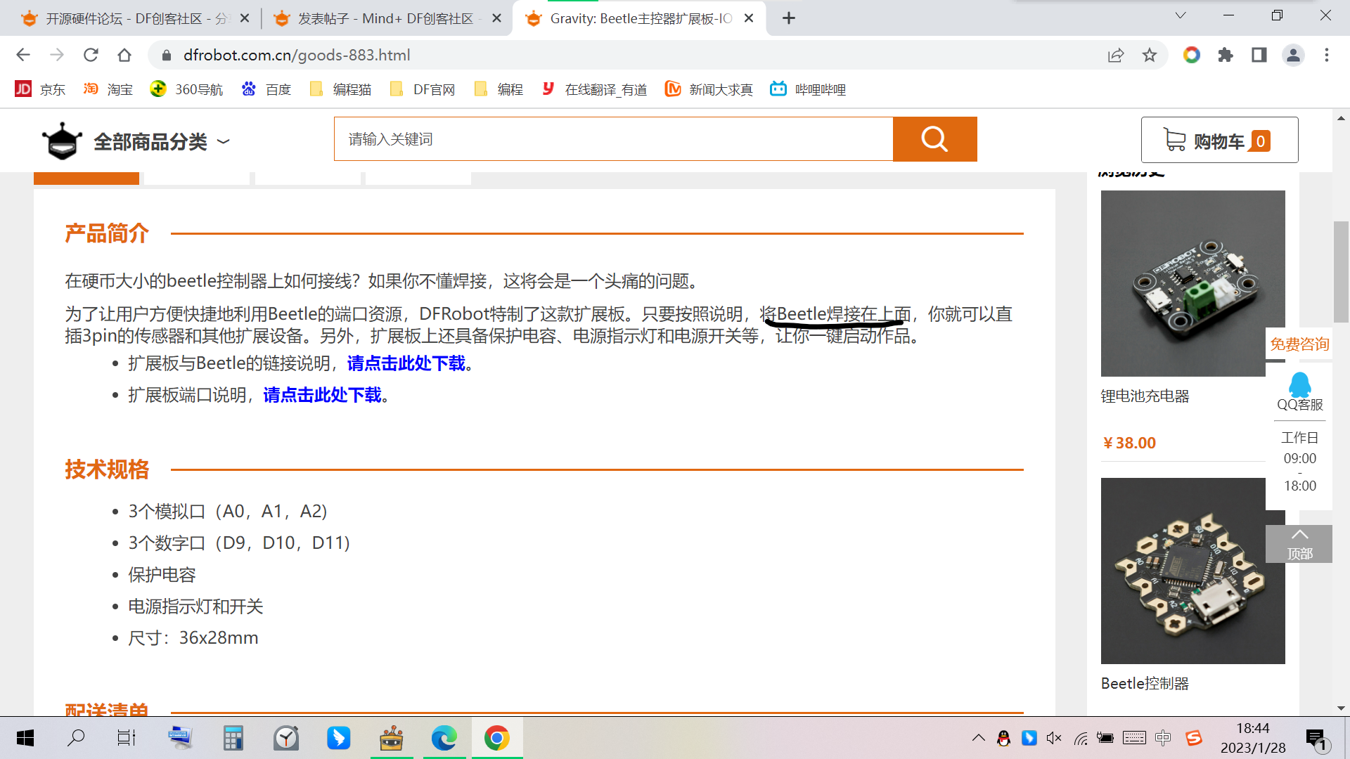This screenshot has width=1350, height=759.
Task: Click the 免费咨询 sidebar label
Action: click(x=1299, y=344)
